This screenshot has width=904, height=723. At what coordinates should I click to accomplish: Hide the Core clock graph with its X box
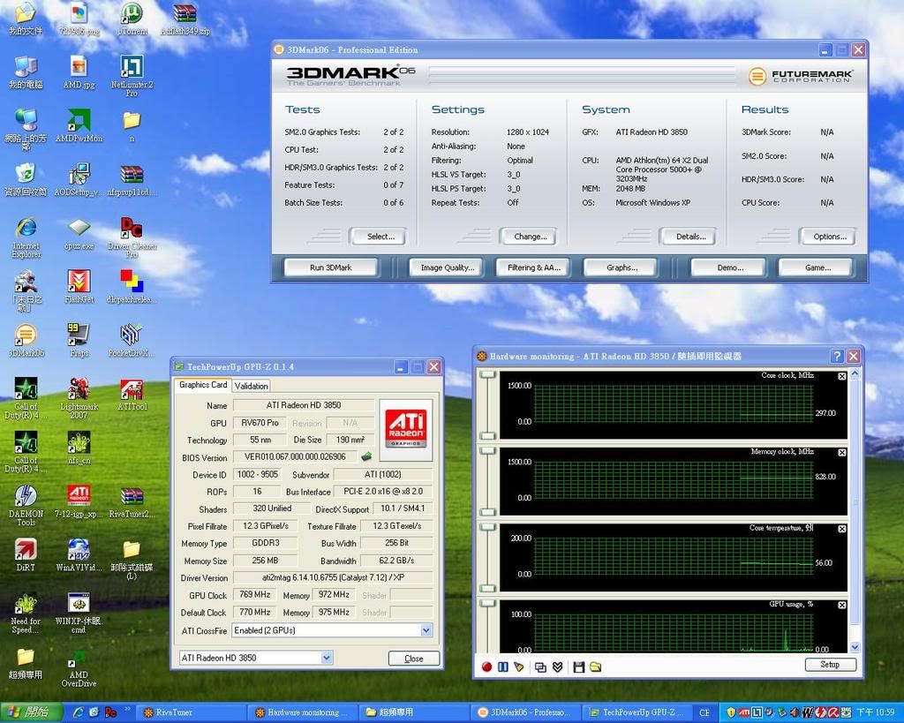(x=841, y=376)
